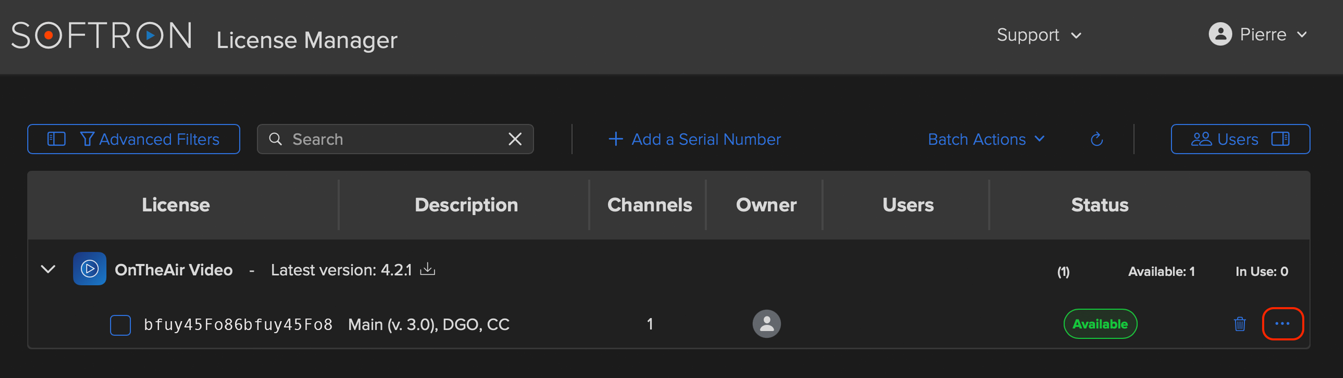This screenshot has width=1343, height=378.
Task: Check the bfuy45Fo86bfuy45Fo8 license checkbox
Action: click(121, 325)
